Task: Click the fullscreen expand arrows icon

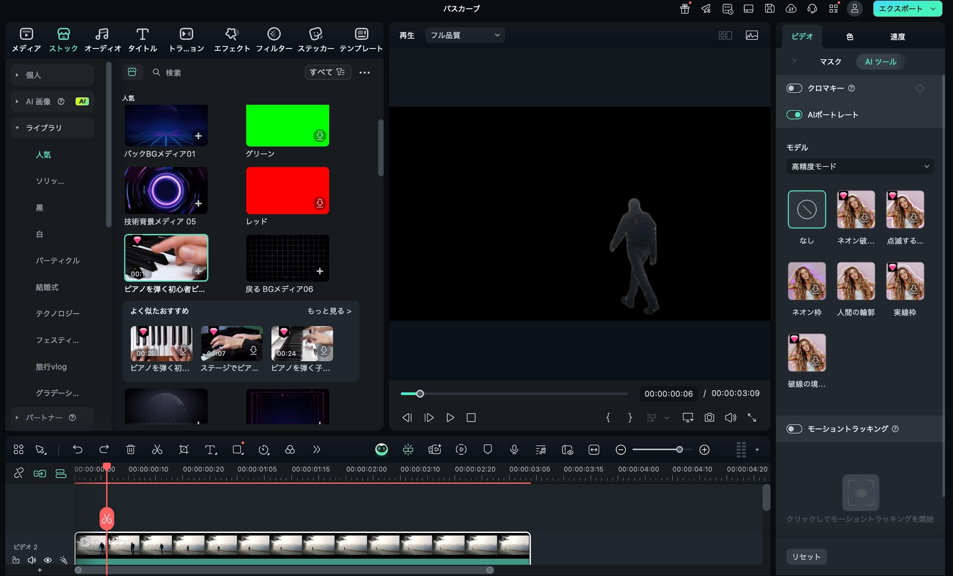Action: point(752,418)
